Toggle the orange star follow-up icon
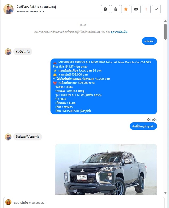Screen dimensions: 169x208 (126, 9)
